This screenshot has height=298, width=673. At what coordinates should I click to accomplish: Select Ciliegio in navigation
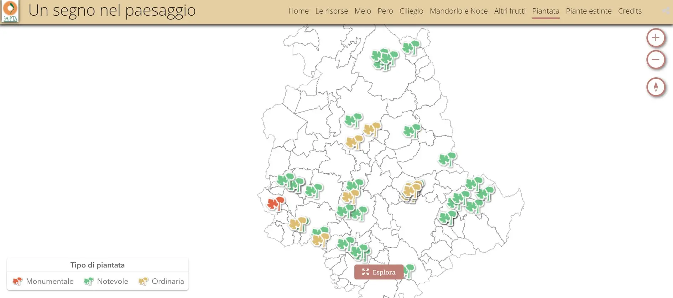coord(411,11)
